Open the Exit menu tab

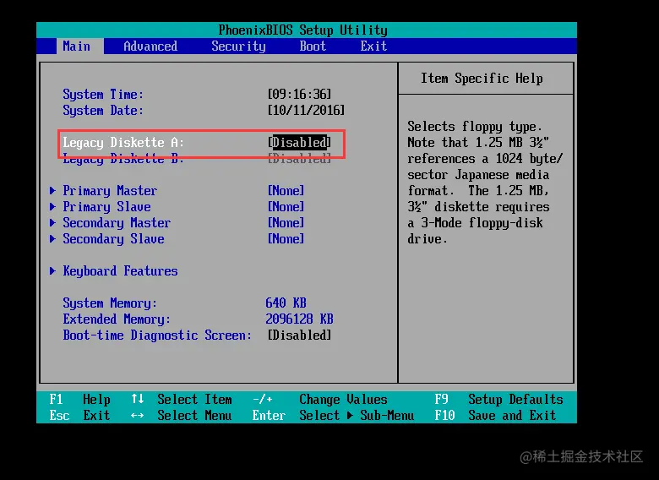click(373, 46)
